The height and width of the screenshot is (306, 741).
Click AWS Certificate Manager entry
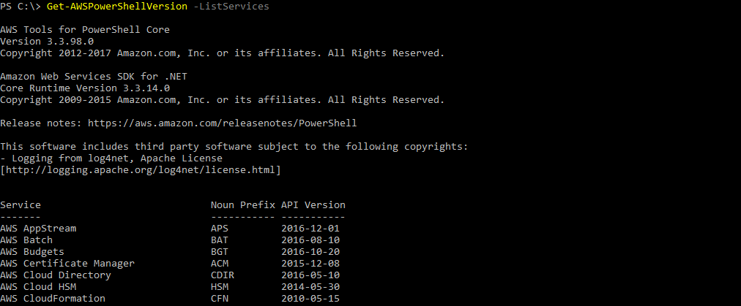(67, 263)
